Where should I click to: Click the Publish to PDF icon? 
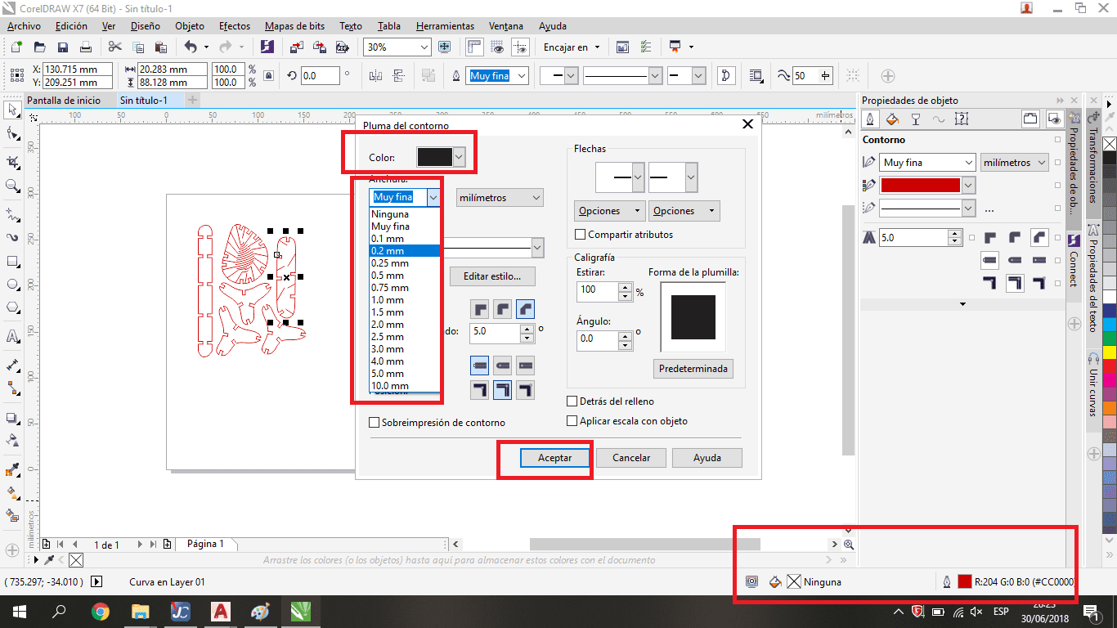tap(343, 47)
